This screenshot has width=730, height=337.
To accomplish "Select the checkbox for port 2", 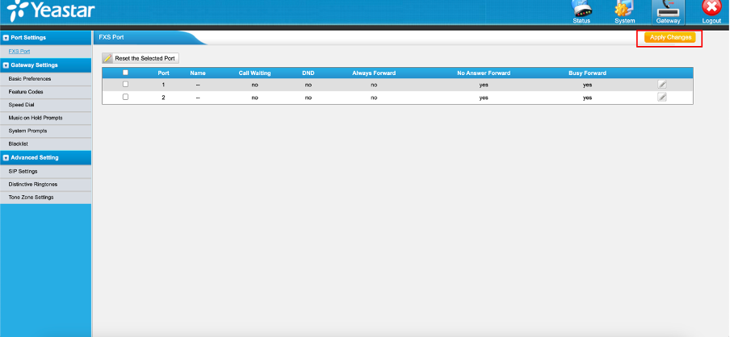I will 125,97.
